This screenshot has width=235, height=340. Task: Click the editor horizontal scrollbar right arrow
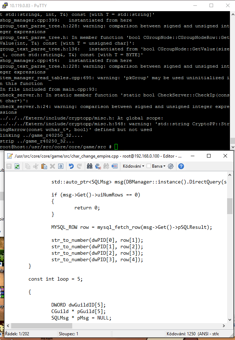click(x=224, y=326)
